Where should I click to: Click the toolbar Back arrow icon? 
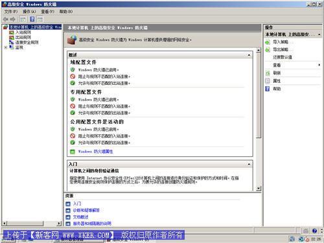click(6, 19)
